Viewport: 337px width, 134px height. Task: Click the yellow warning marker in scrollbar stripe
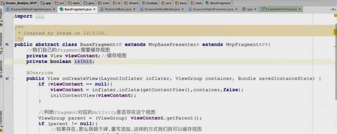pos(335,32)
